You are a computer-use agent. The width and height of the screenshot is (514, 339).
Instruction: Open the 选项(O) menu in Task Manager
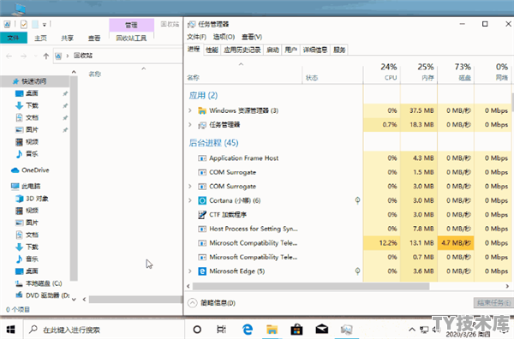(x=224, y=37)
